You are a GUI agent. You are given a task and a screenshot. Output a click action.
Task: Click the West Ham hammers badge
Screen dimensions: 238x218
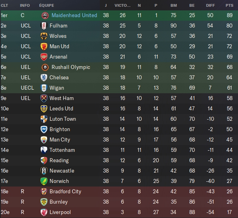tap(44, 98)
